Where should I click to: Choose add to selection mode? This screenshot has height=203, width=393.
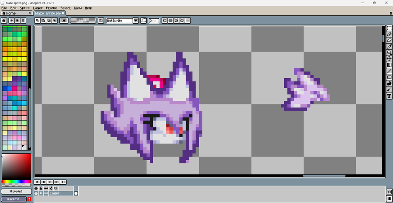click(x=43, y=21)
